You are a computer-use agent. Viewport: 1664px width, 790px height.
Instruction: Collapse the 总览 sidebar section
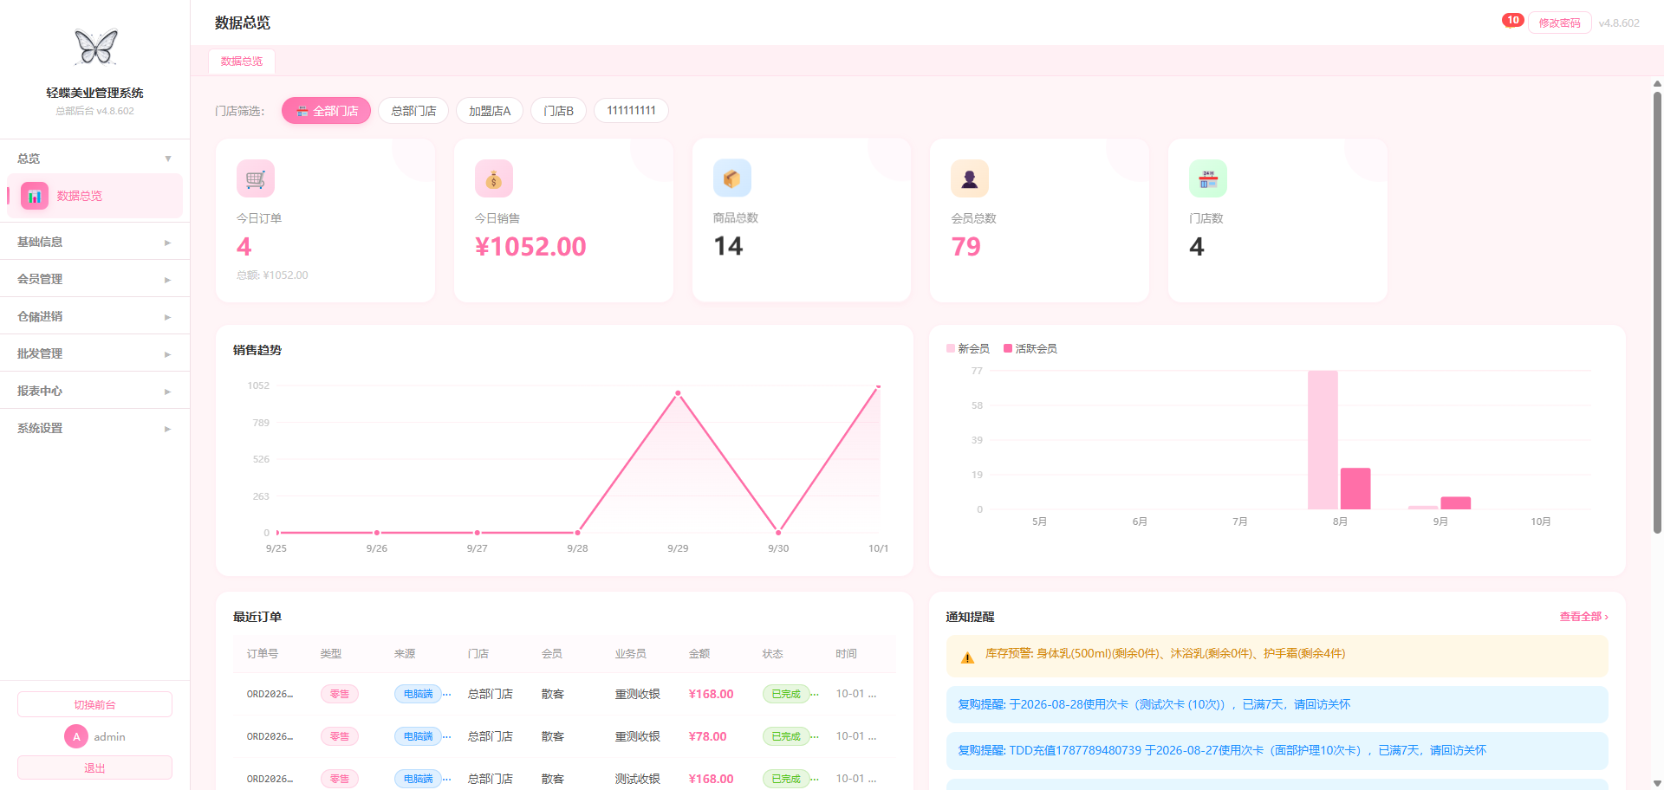click(94, 159)
